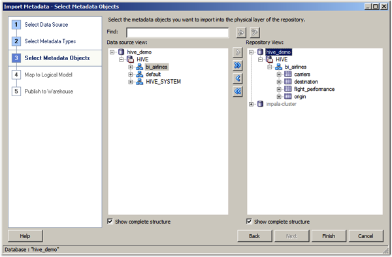This screenshot has width=392, height=257.
Task: Click the find down search icon
Action: pyautogui.click(x=241, y=33)
